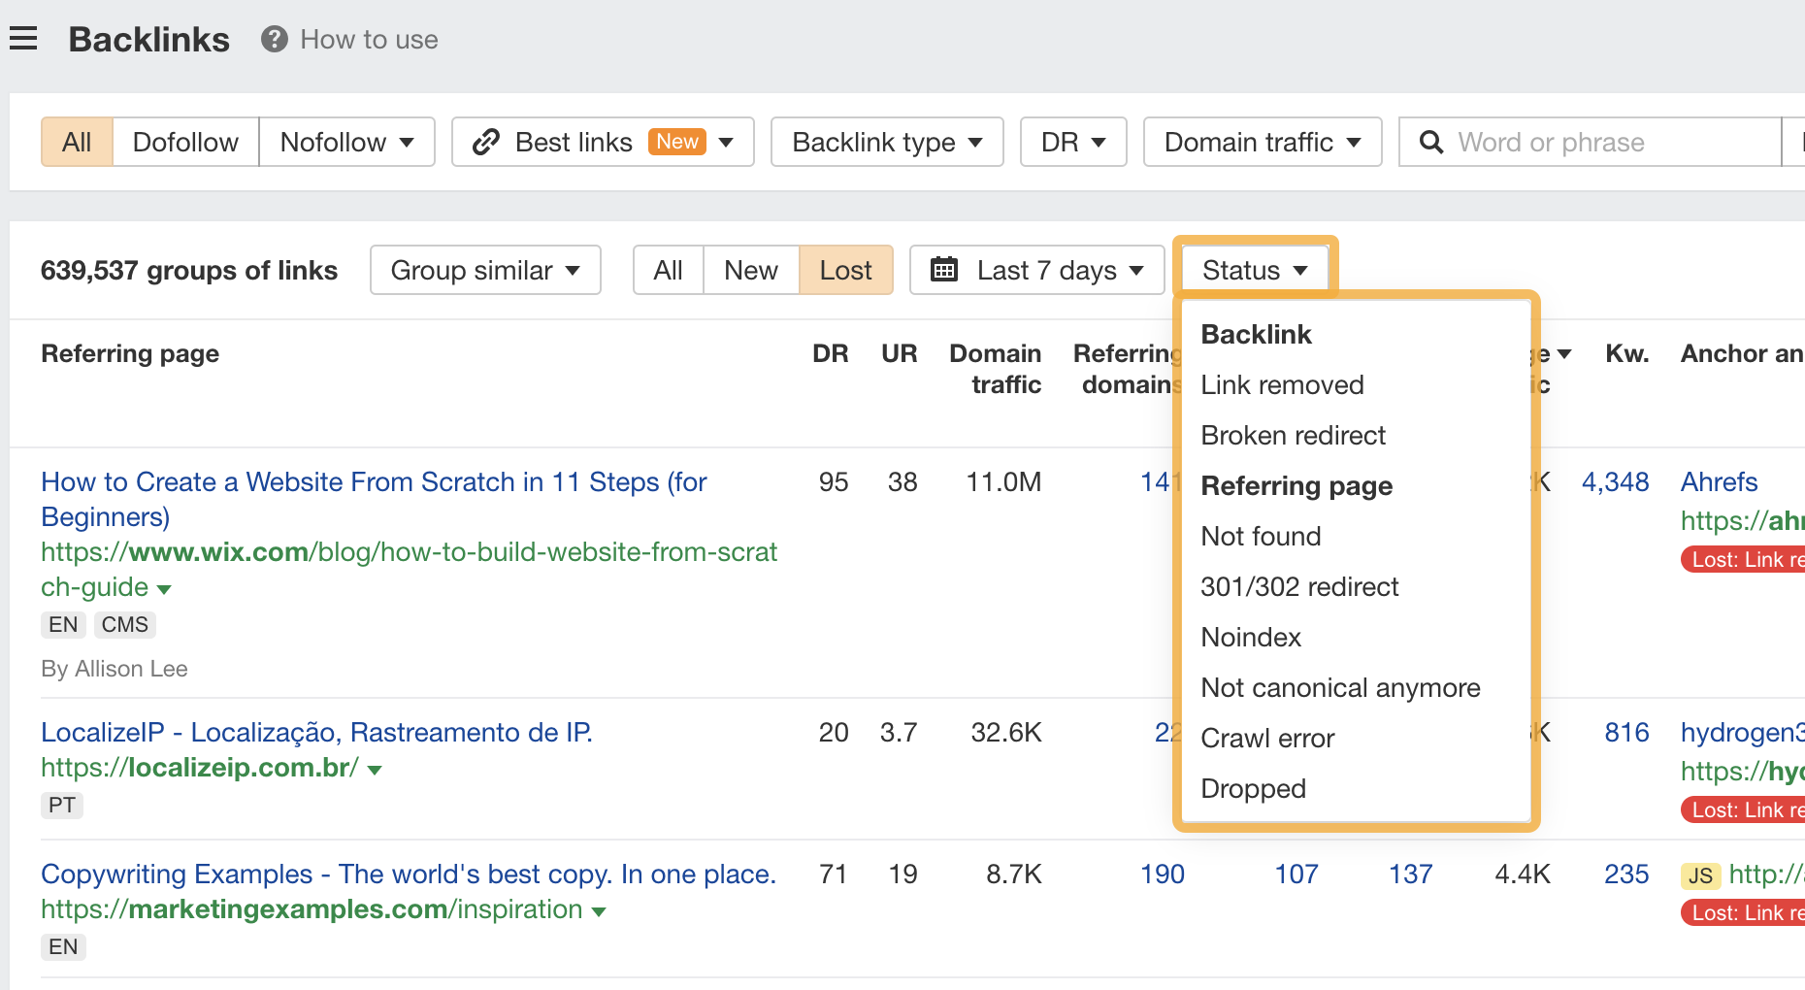1805x990 pixels.
Task: Click the How to use link
Action: coord(369,40)
